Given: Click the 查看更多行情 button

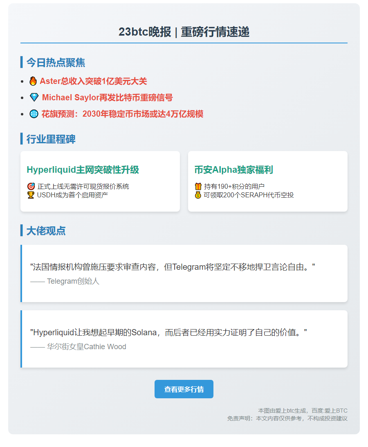Looking at the screenshot, I should coord(184,389).
